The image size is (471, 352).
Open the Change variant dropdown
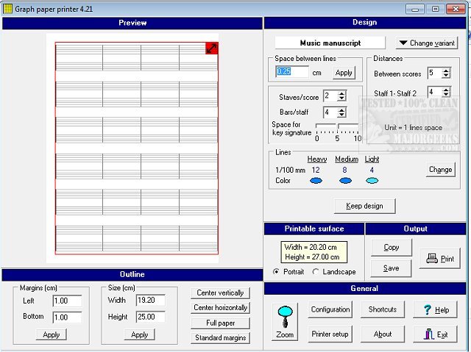tap(426, 43)
